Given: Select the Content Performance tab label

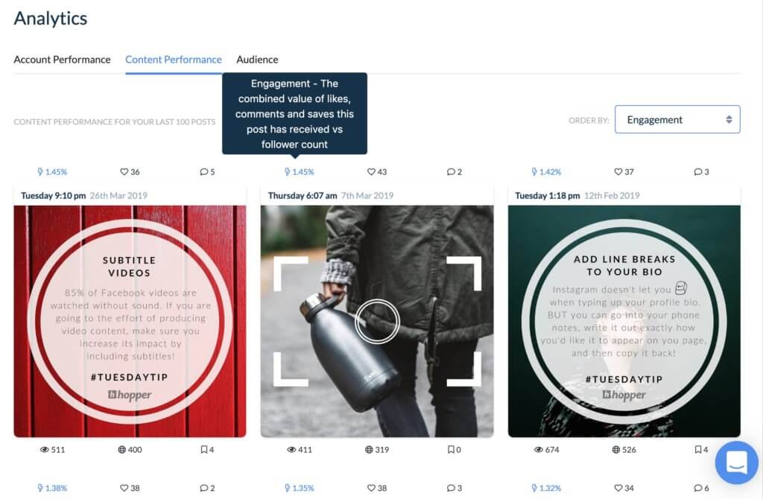Looking at the screenshot, I should 173,59.
